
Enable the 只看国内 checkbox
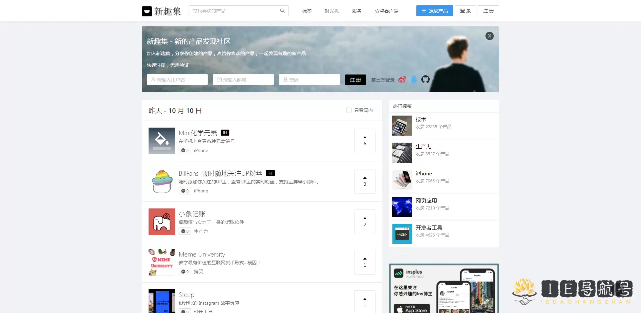[349, 110]
